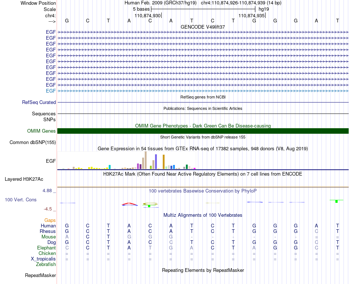This screenshot has width=349, height=284.
Task: Click the Gaps row label
Action: click(x=50, y=220)
